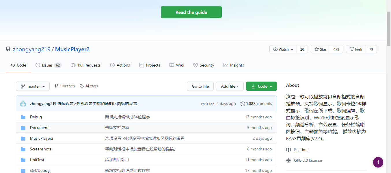
Task: Open the MusicPlayer2 repository link
Action: 72,49
